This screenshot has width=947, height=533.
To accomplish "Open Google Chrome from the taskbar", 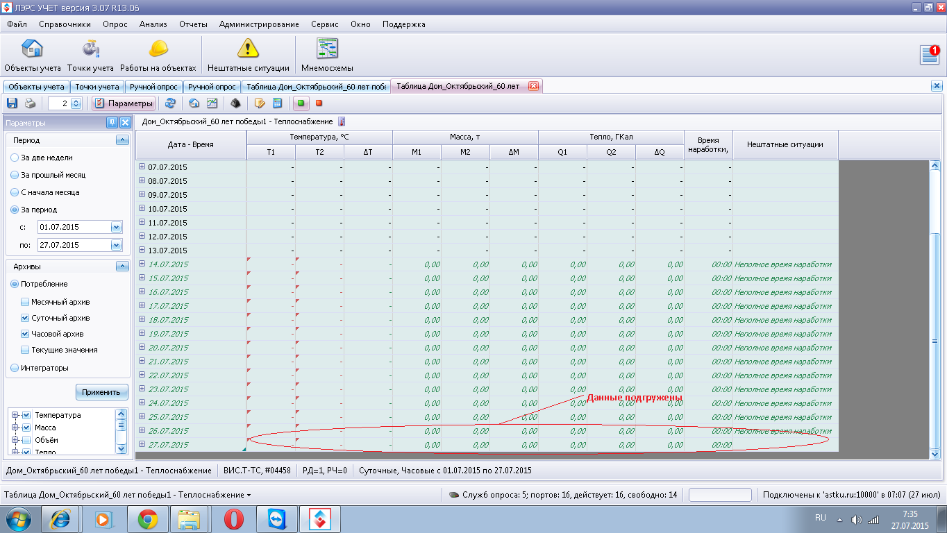I will tap(146, 518).
